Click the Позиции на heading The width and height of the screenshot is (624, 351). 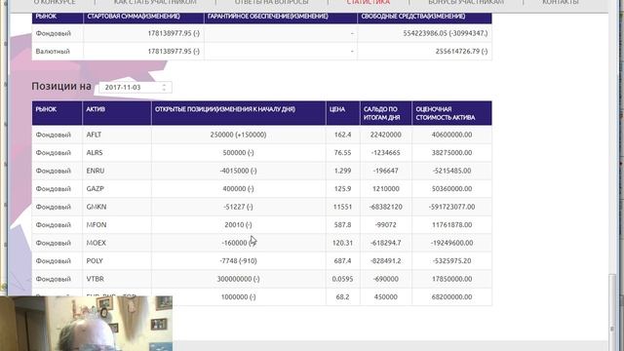pos(61,87)
